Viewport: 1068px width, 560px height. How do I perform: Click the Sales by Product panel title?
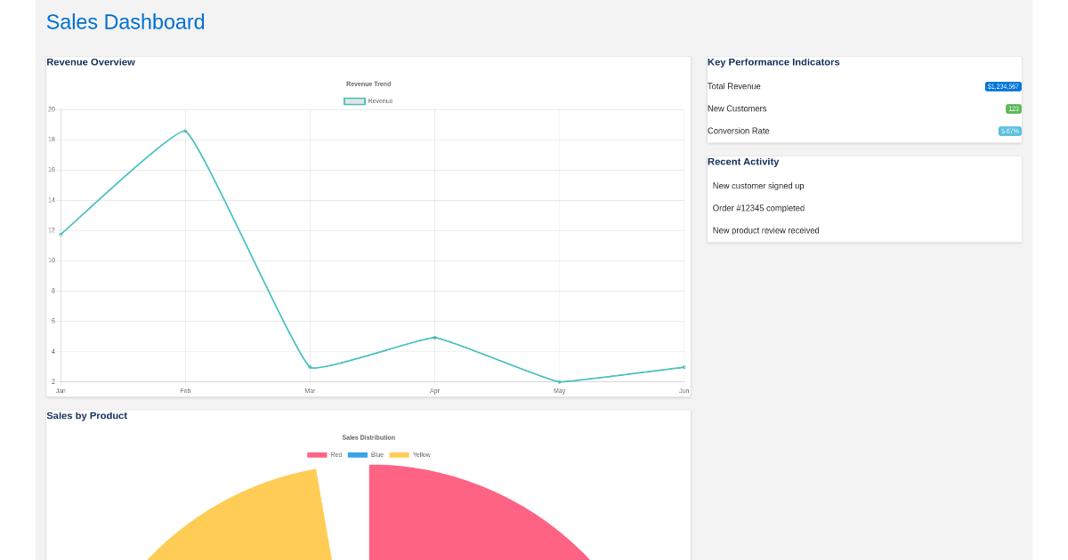tap(87, 415)
